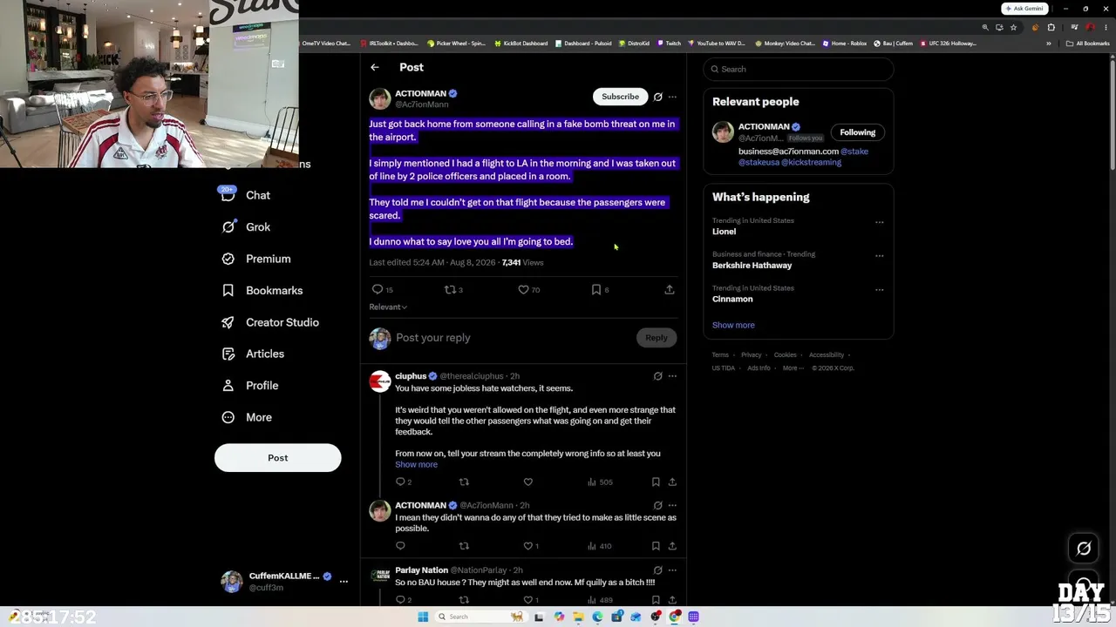Viewport: 1116px width, 627px height.
Task: Open Bookmarks in the sidebar
Action: 262,291
